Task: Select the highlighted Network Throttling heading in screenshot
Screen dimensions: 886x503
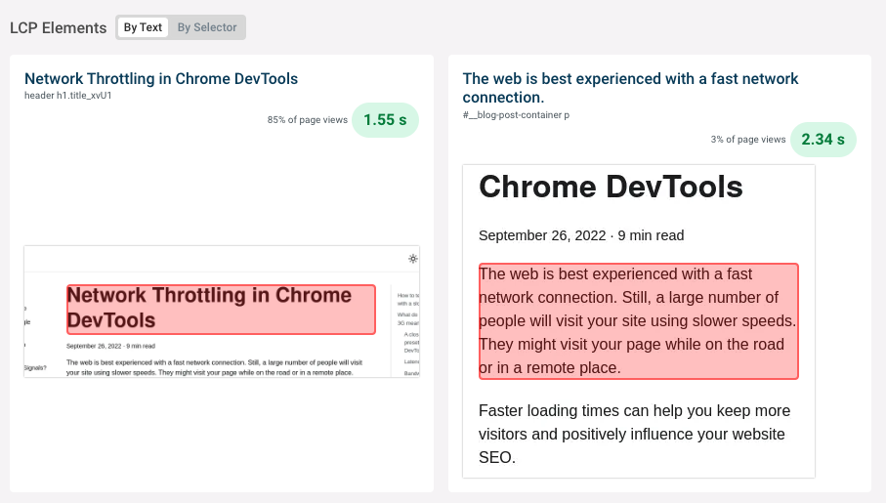Action: (221, 310)
